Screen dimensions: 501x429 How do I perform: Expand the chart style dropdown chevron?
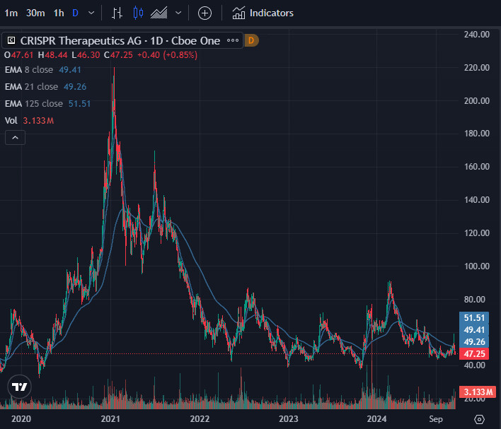tap(178, 13)
